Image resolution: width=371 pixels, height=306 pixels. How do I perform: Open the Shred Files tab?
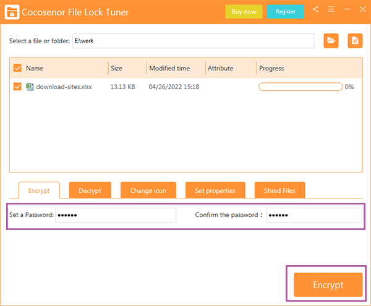[279, 190]
